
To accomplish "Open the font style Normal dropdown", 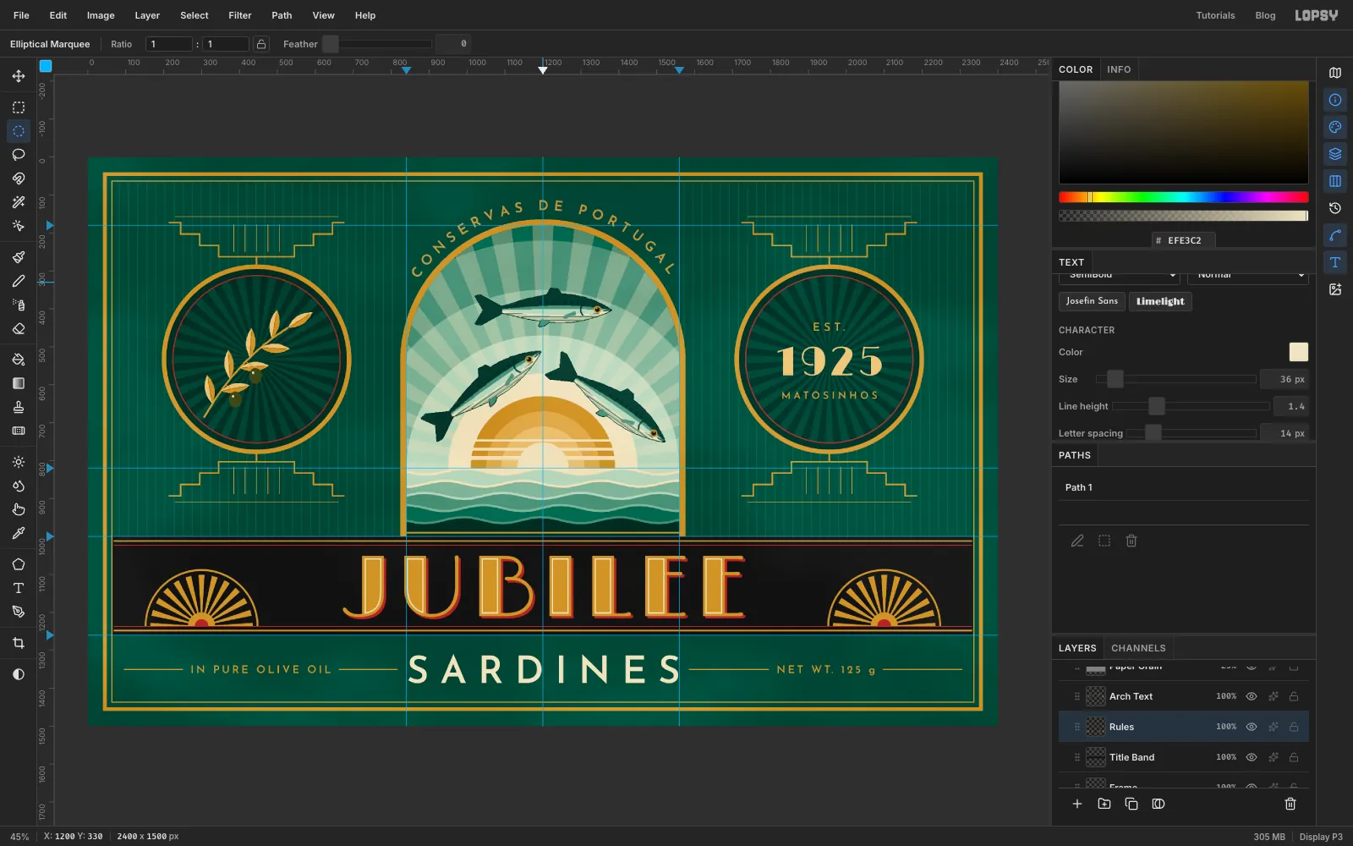I will pos(1248,276).
